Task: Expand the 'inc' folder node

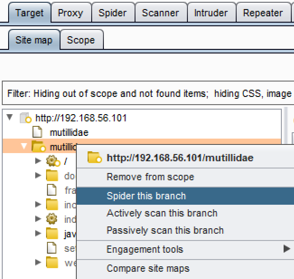Action: [x=38, y=204]
